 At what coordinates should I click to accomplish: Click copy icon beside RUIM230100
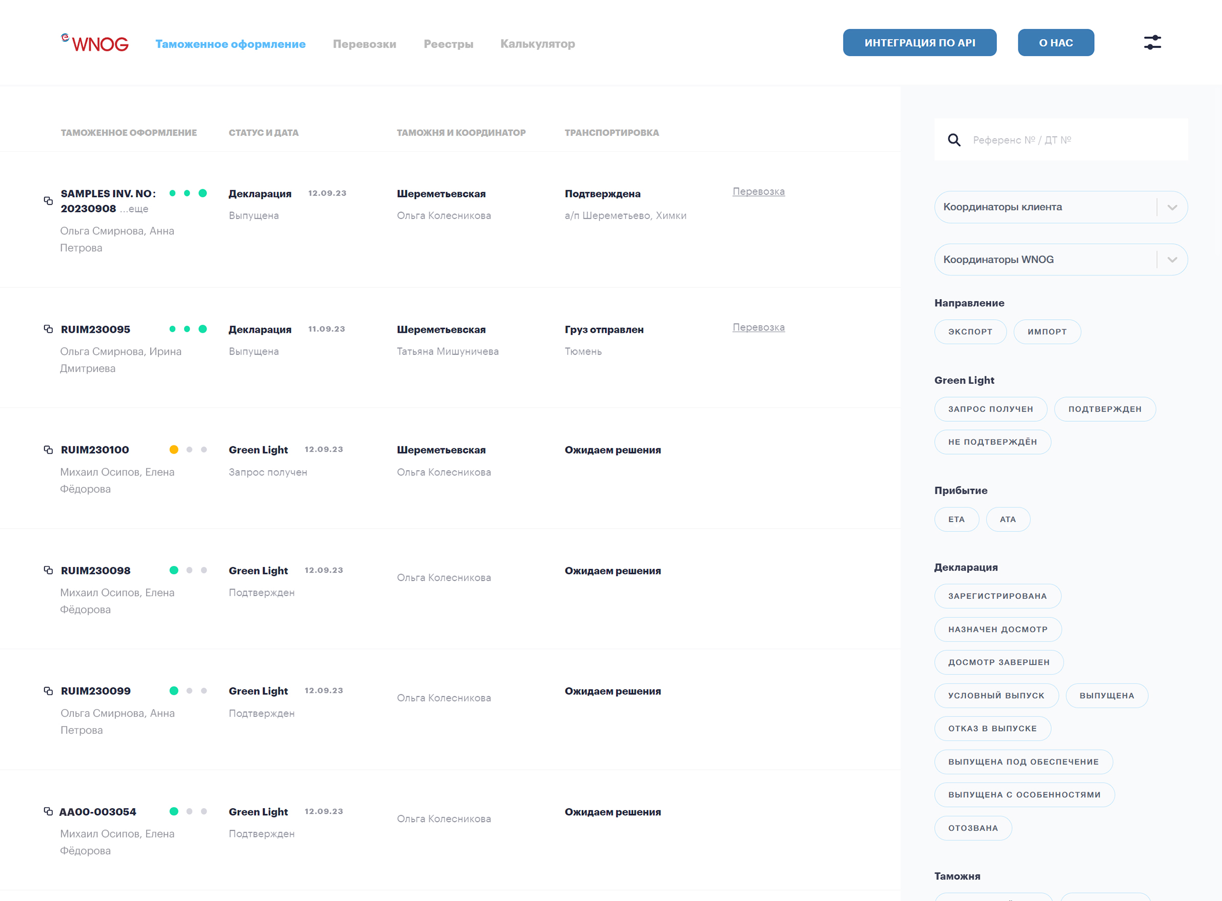click(x=49, y=449)
